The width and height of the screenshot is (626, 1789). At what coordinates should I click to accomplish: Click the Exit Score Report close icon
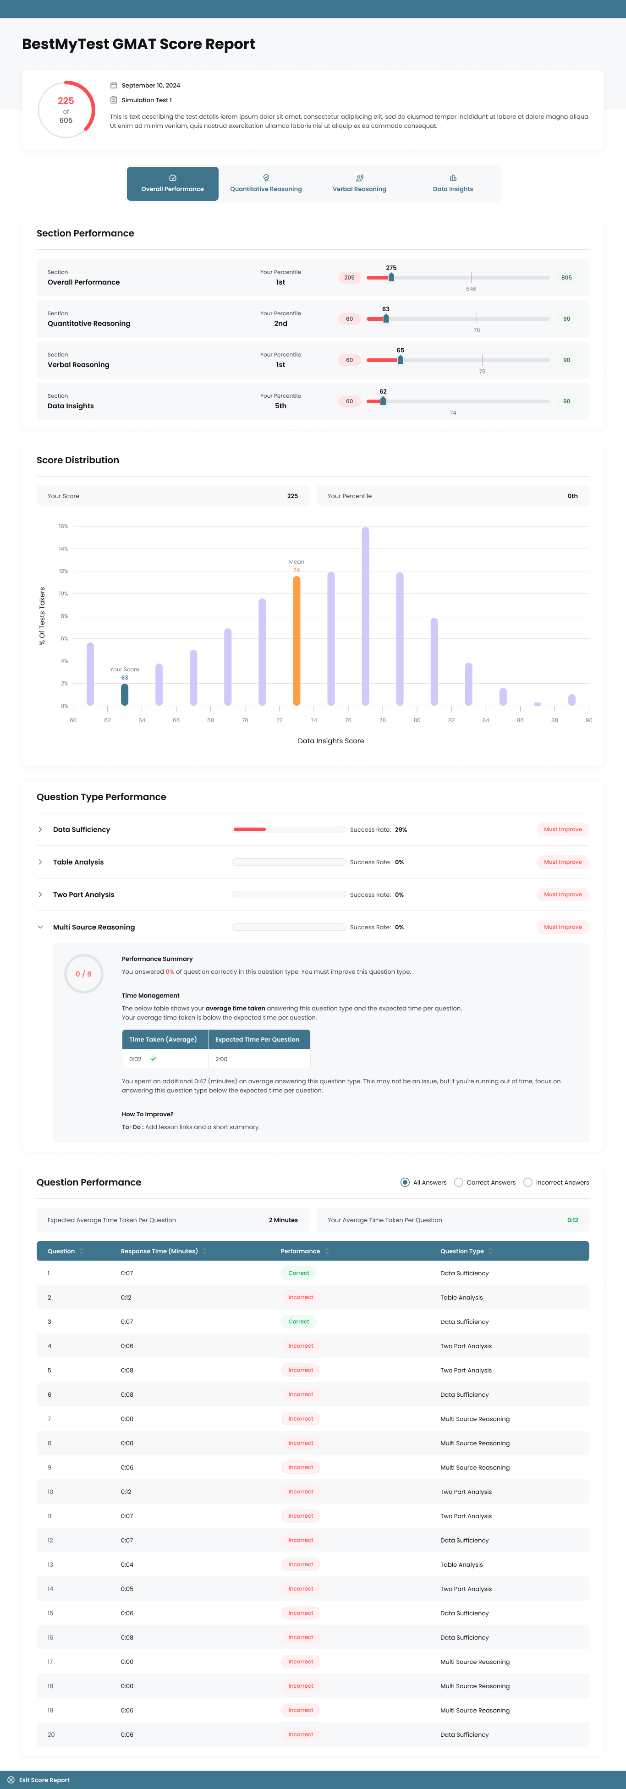click(x=11, y=1780)
